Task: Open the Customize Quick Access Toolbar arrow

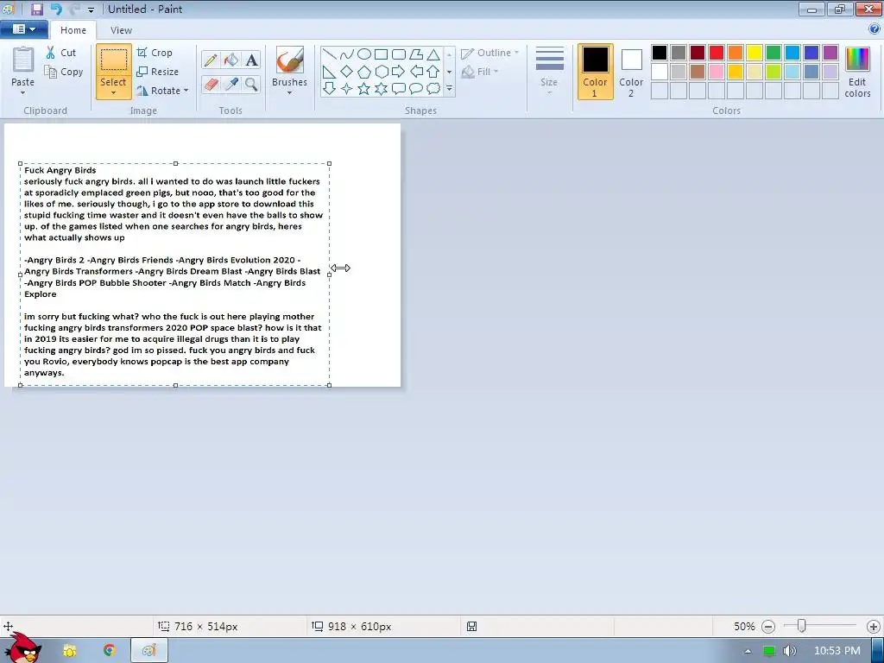Action: (91, 9)
